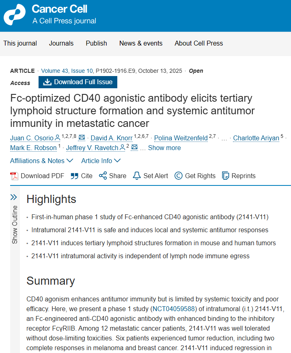The height and width of the screenshot is (353, 291).
Task: Click the Cite quotation mark icon
Action: coord(74,176)
